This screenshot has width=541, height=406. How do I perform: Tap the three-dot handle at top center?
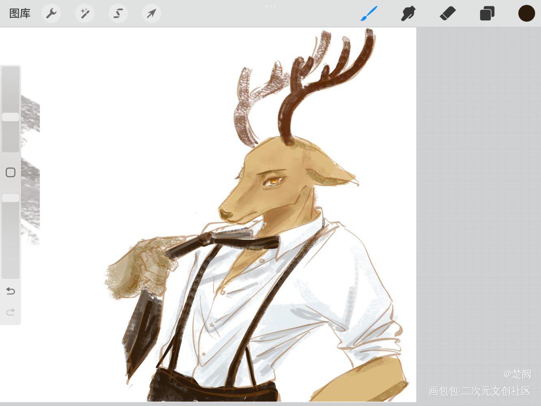point(270,6)
